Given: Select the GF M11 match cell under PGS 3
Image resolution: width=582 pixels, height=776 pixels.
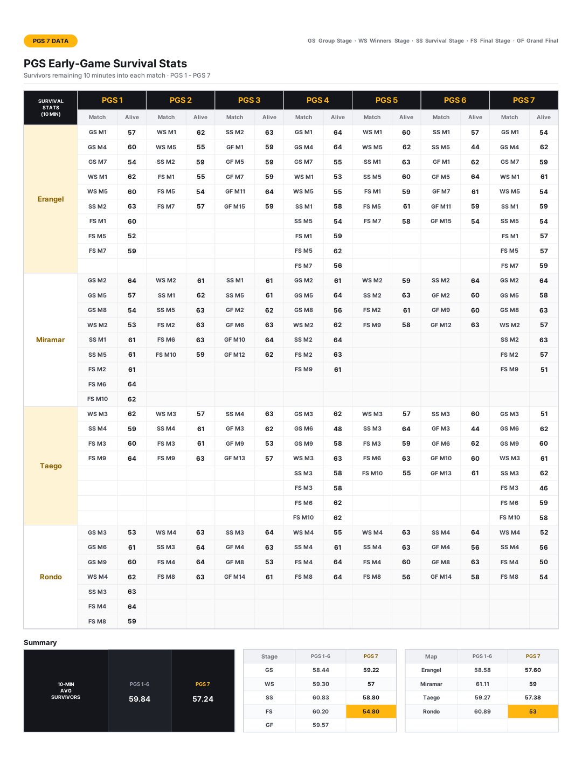Looking at the screenshot, I should pyautogui.click(x=235, y=191).
